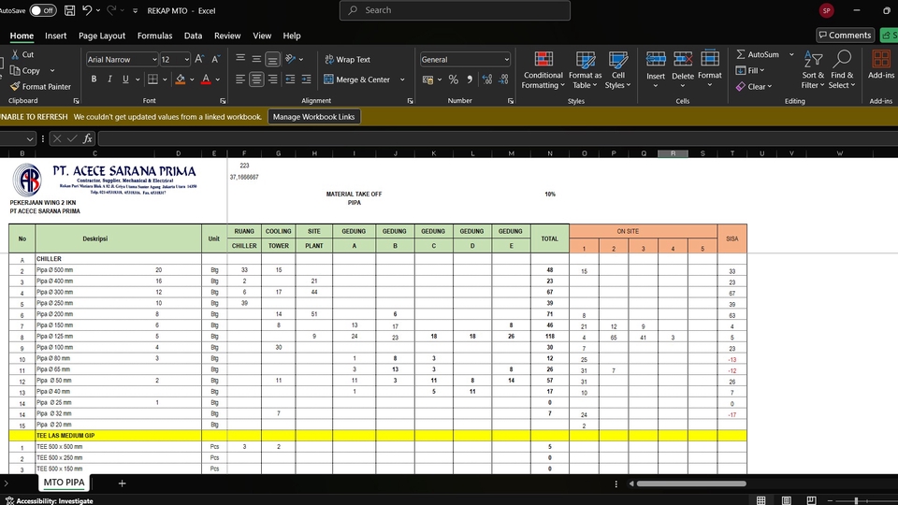Click the Add-ins icon
898x505 pixels.
coord(881,59)
